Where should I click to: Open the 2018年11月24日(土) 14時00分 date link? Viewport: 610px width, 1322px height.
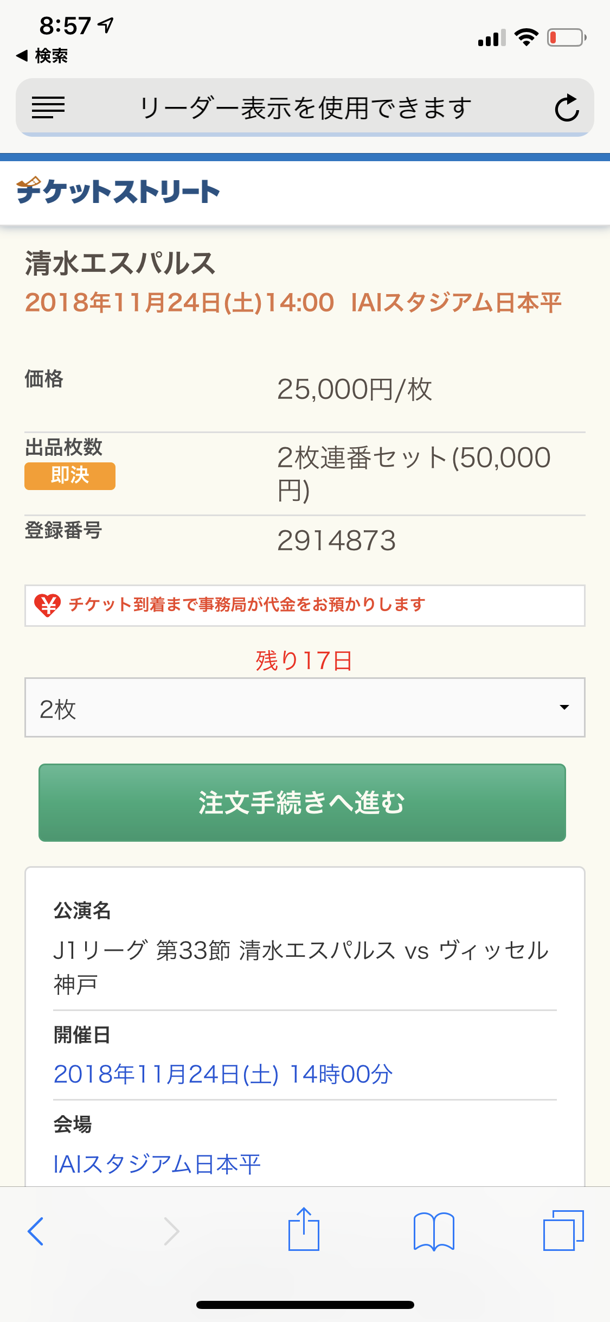(223, 1074)
